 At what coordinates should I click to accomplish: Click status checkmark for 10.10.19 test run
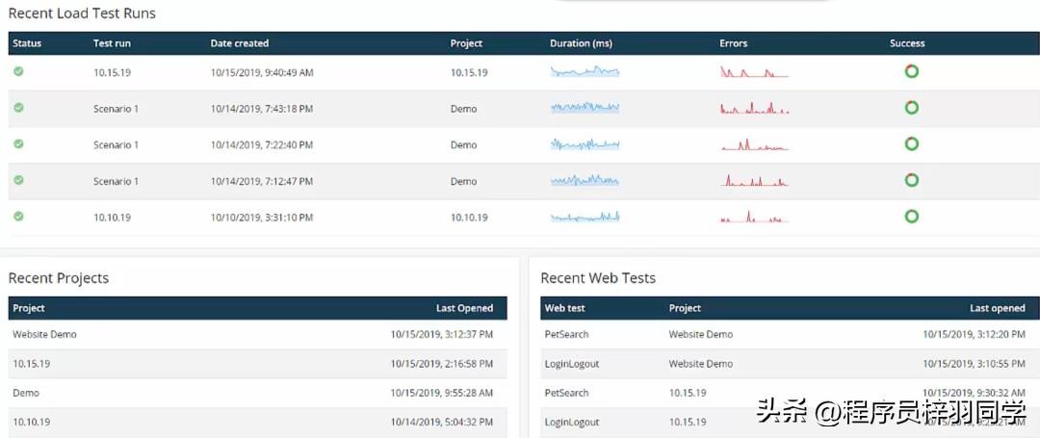pos(18,217)
